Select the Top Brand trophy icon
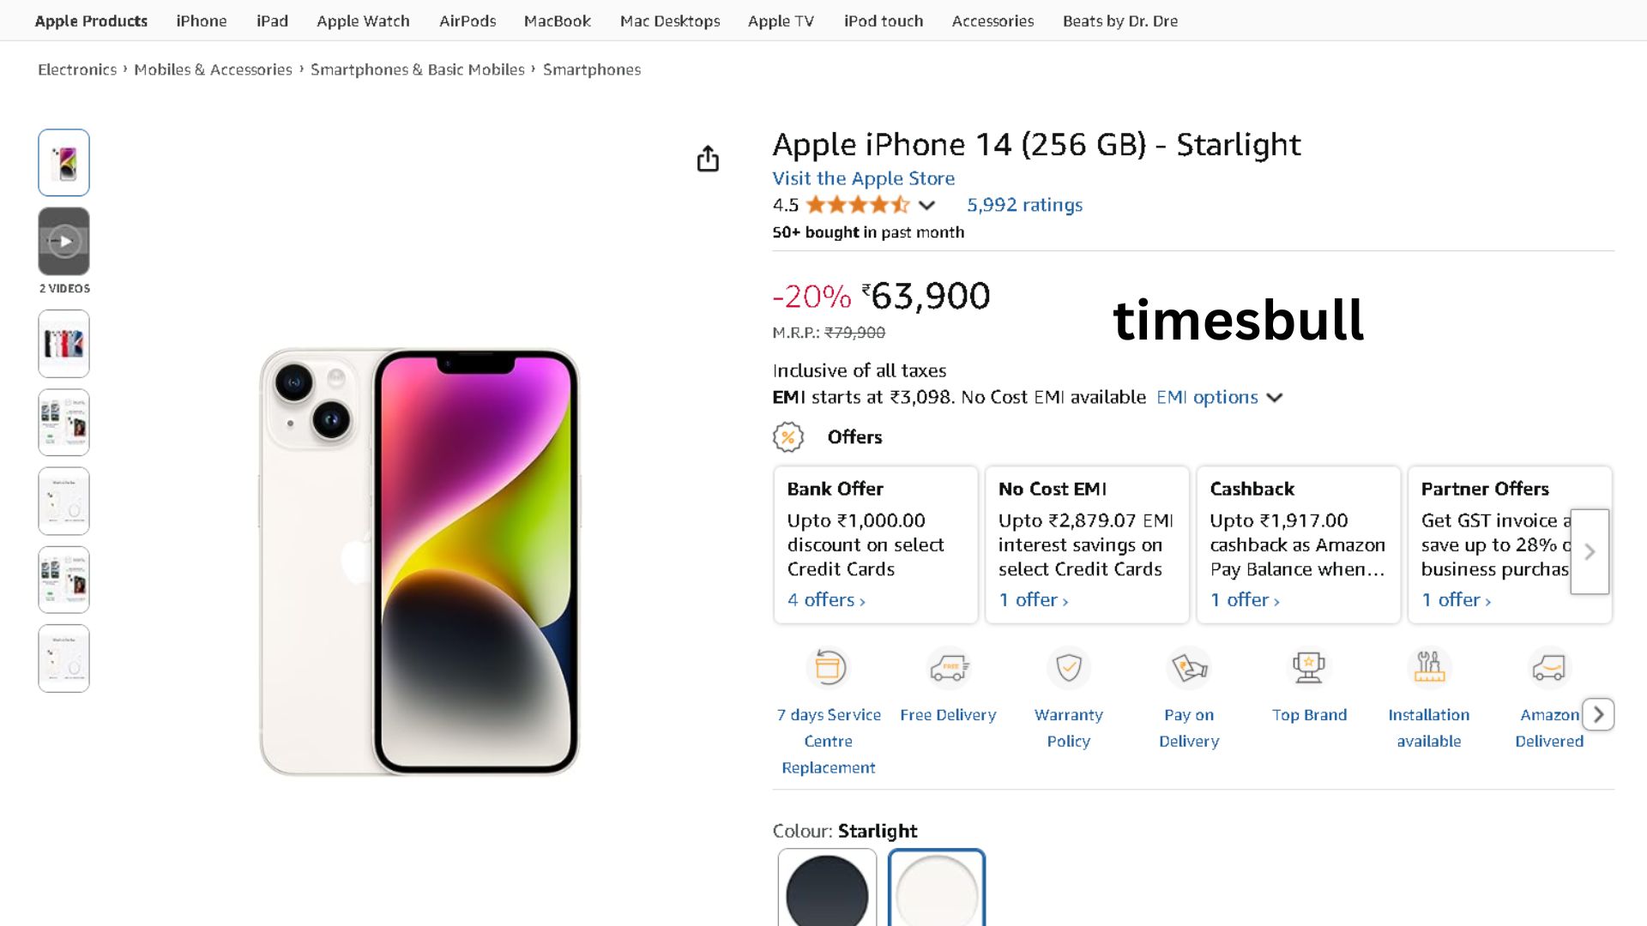 click(1309, 667)
